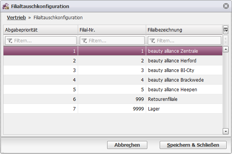Click the filter funnel icon in Abgabepriorität
232x154 pixels.
[10, 40]
